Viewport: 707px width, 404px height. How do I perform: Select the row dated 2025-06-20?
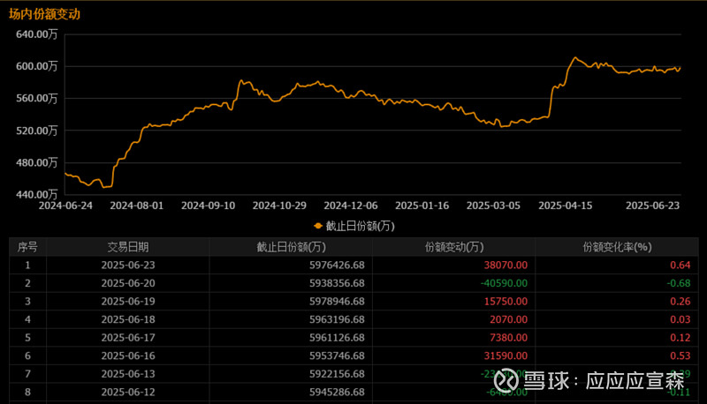128,282
